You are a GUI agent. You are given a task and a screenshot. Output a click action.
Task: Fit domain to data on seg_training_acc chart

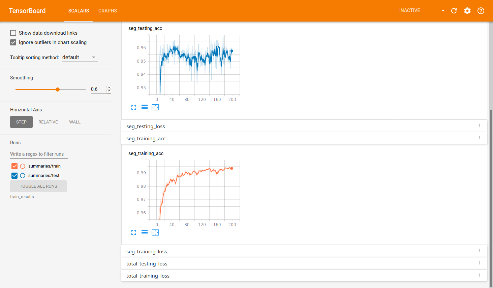coord(155,232)
